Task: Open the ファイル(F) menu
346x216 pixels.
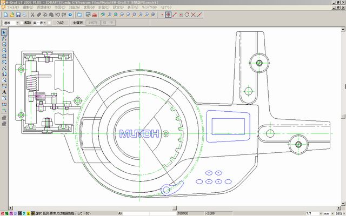Action: 12,7
